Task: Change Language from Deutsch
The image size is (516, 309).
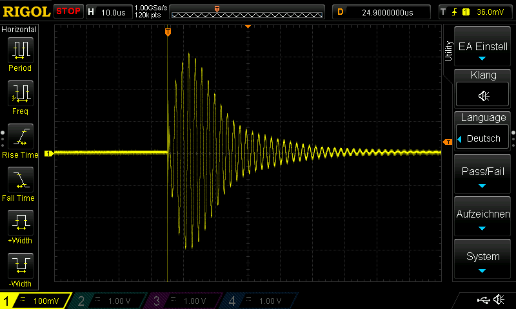Action: (x=482, y=138)
